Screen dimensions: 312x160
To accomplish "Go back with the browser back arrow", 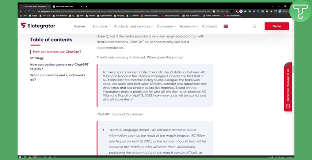I will [x=21, y=11].
